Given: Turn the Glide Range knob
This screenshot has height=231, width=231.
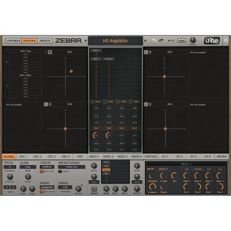Looking at the screenshot, I should coord(28,177).
